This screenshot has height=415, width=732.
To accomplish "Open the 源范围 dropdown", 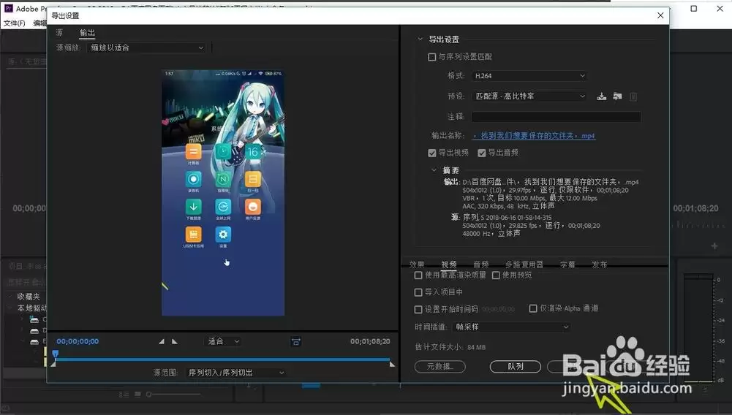I will coord(235,373).
